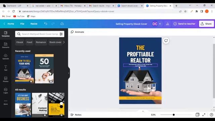Click the template search field
215x121 pixels.
40,34
